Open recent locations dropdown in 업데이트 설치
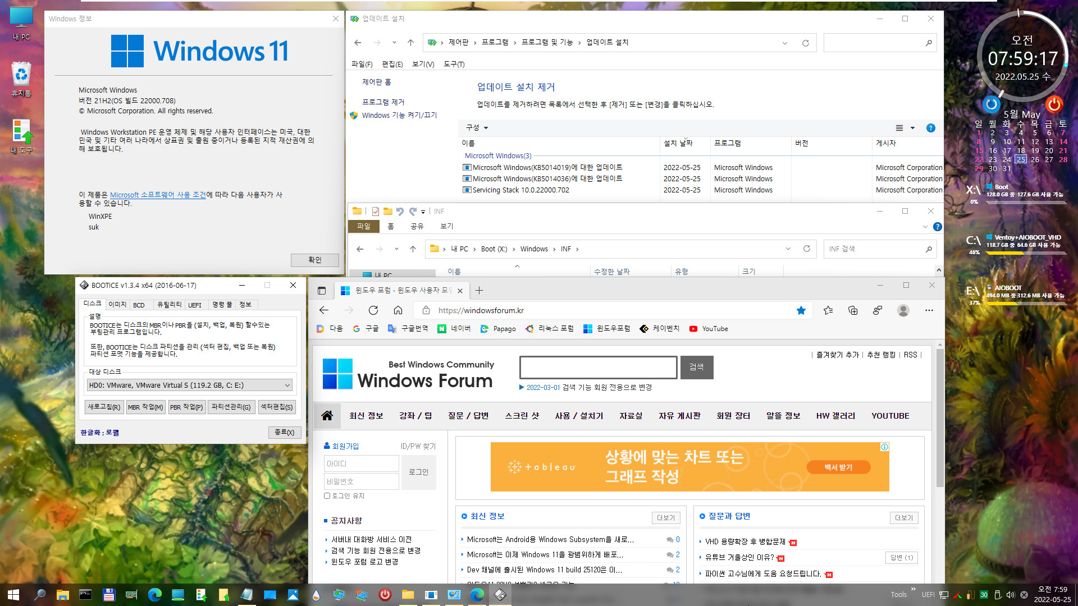Image resolution: width=1078 pixels, height=606 pixels. (394, 43)
